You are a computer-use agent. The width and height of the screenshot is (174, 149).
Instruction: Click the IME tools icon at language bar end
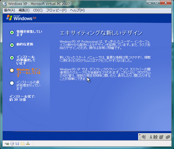click(168, 137)
